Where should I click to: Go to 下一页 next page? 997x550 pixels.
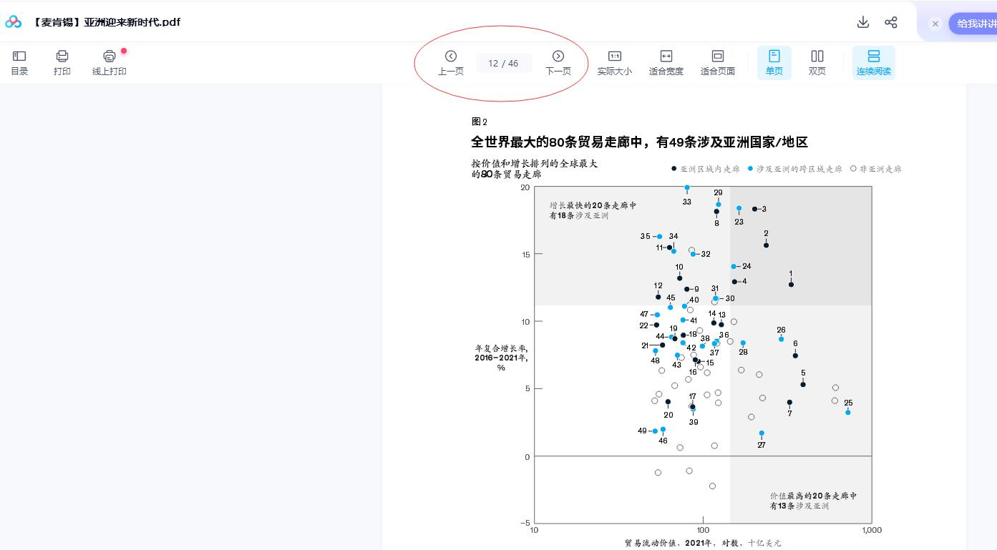[558, 62]
